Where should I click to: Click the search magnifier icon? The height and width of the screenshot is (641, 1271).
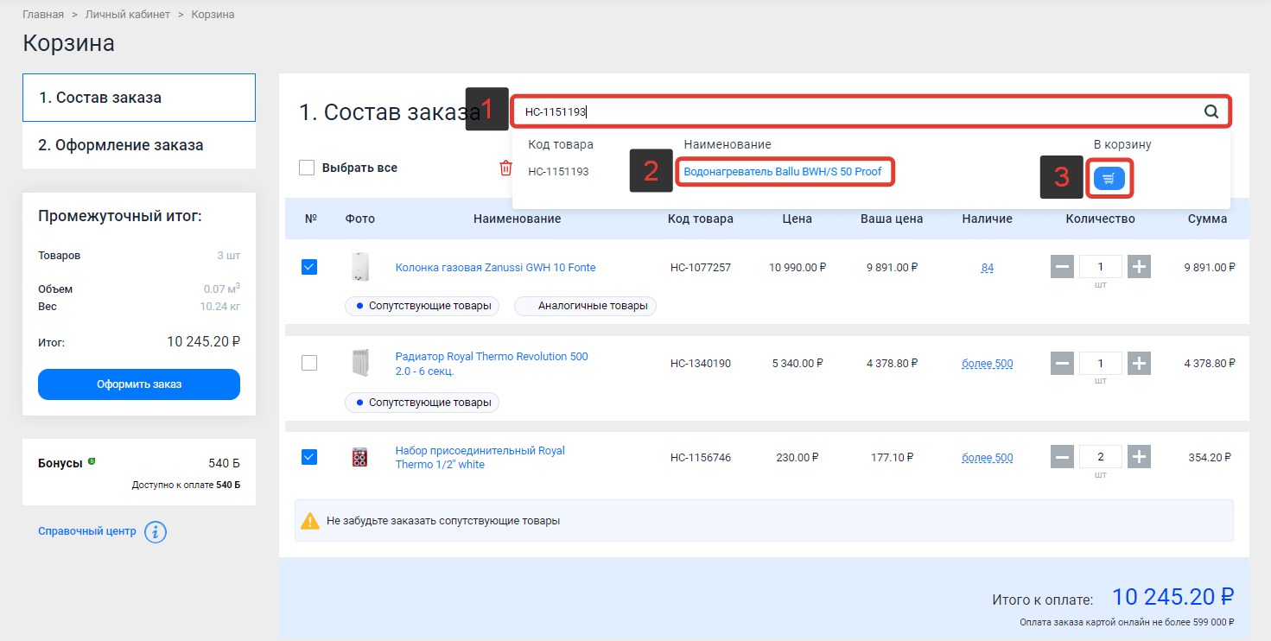point(1211,111)
